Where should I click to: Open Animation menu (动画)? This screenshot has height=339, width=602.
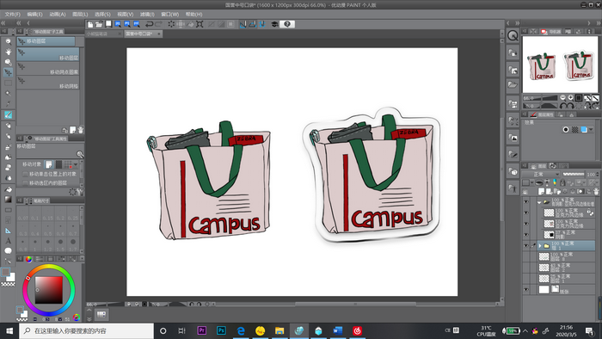pos(58,15)
